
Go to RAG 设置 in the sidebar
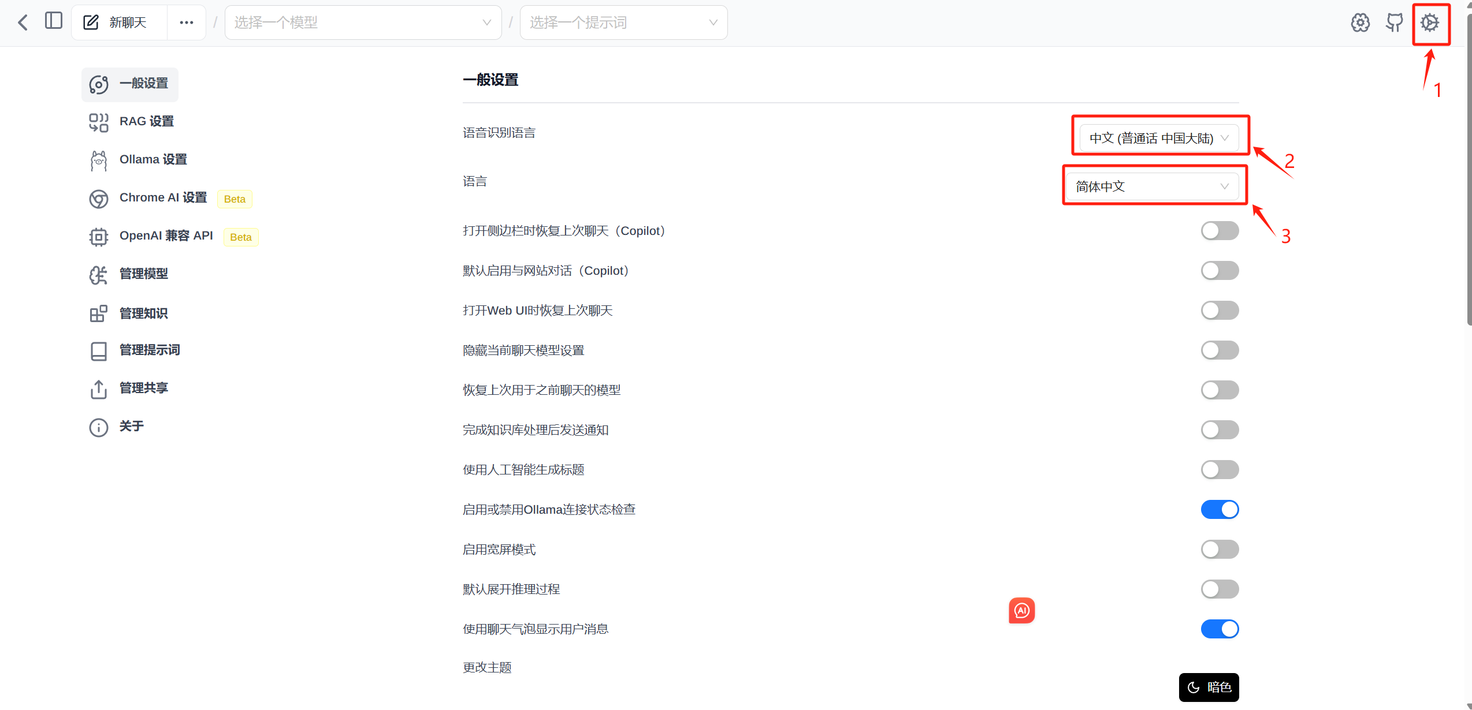146,121
